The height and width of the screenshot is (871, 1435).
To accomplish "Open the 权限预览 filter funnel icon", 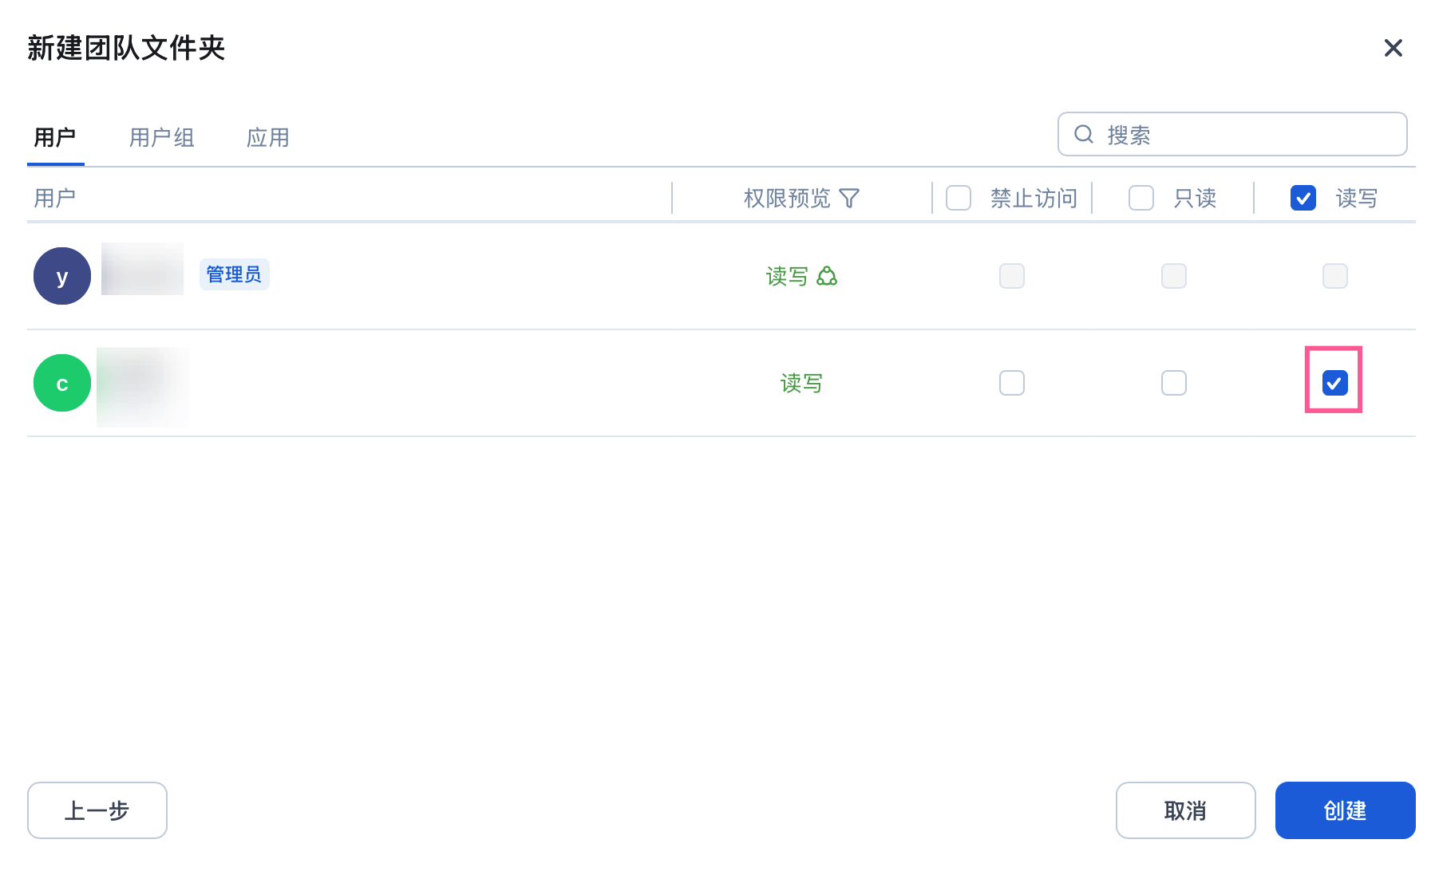I will coord(849,198).
